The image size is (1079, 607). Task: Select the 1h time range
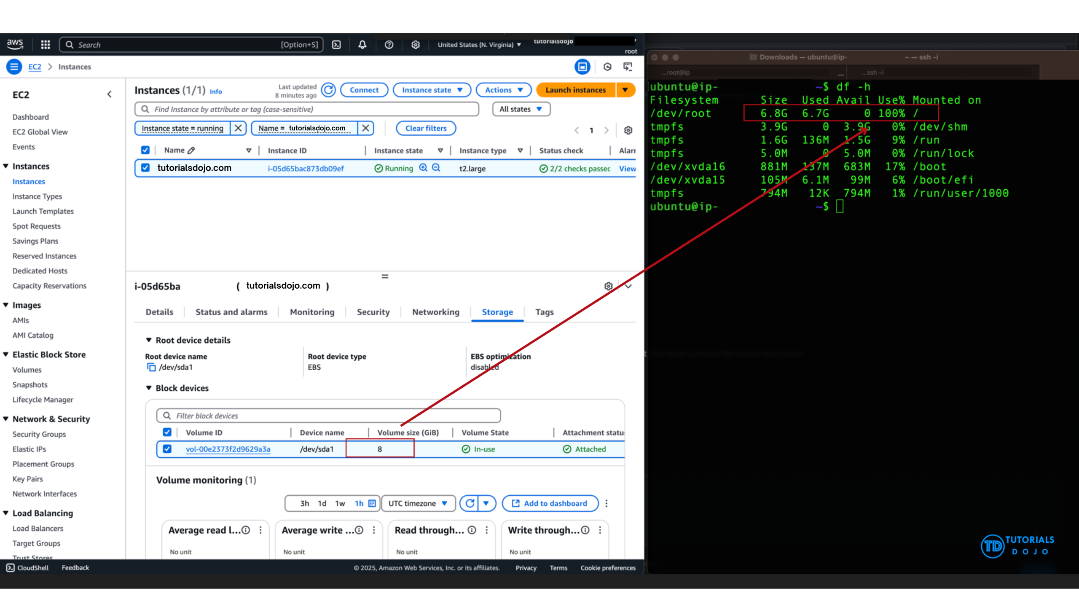click(x=359, y=503)
